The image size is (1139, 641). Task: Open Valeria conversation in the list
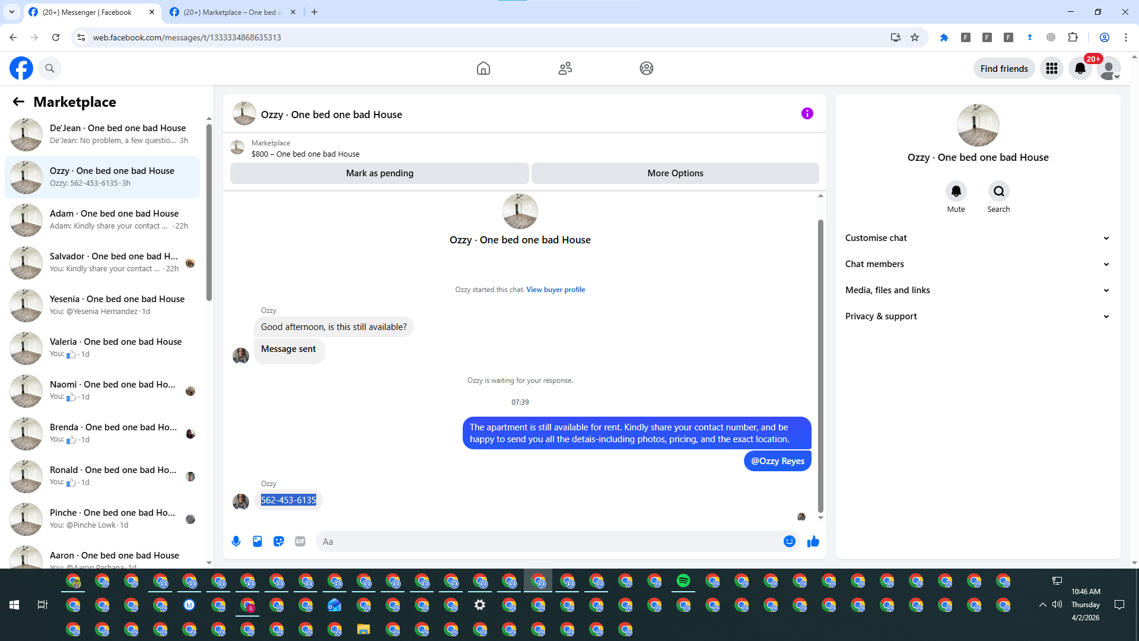(103, 348)
